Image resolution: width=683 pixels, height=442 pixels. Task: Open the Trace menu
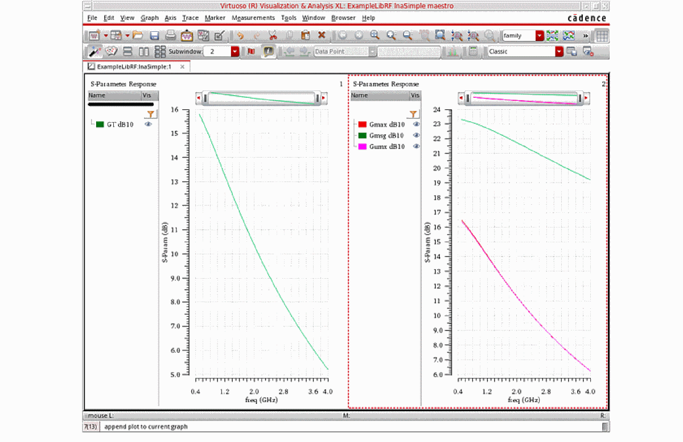[190, 18]
